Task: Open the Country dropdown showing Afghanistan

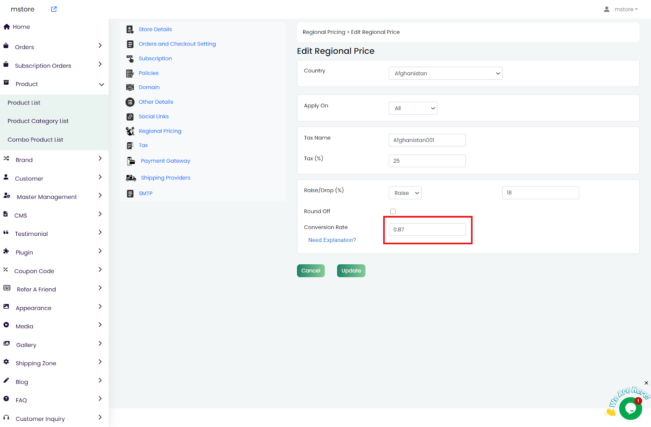Action: tap(446, 74)
